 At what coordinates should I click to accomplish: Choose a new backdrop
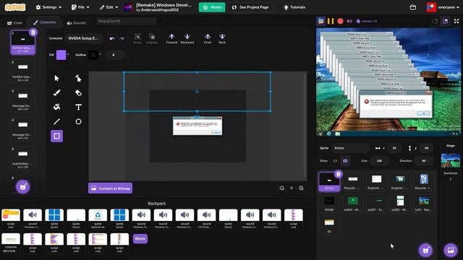click(x=451, y=251)
